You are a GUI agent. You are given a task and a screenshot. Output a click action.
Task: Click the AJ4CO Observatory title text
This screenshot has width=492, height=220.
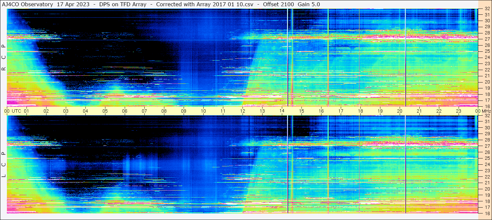coord(27,4)
